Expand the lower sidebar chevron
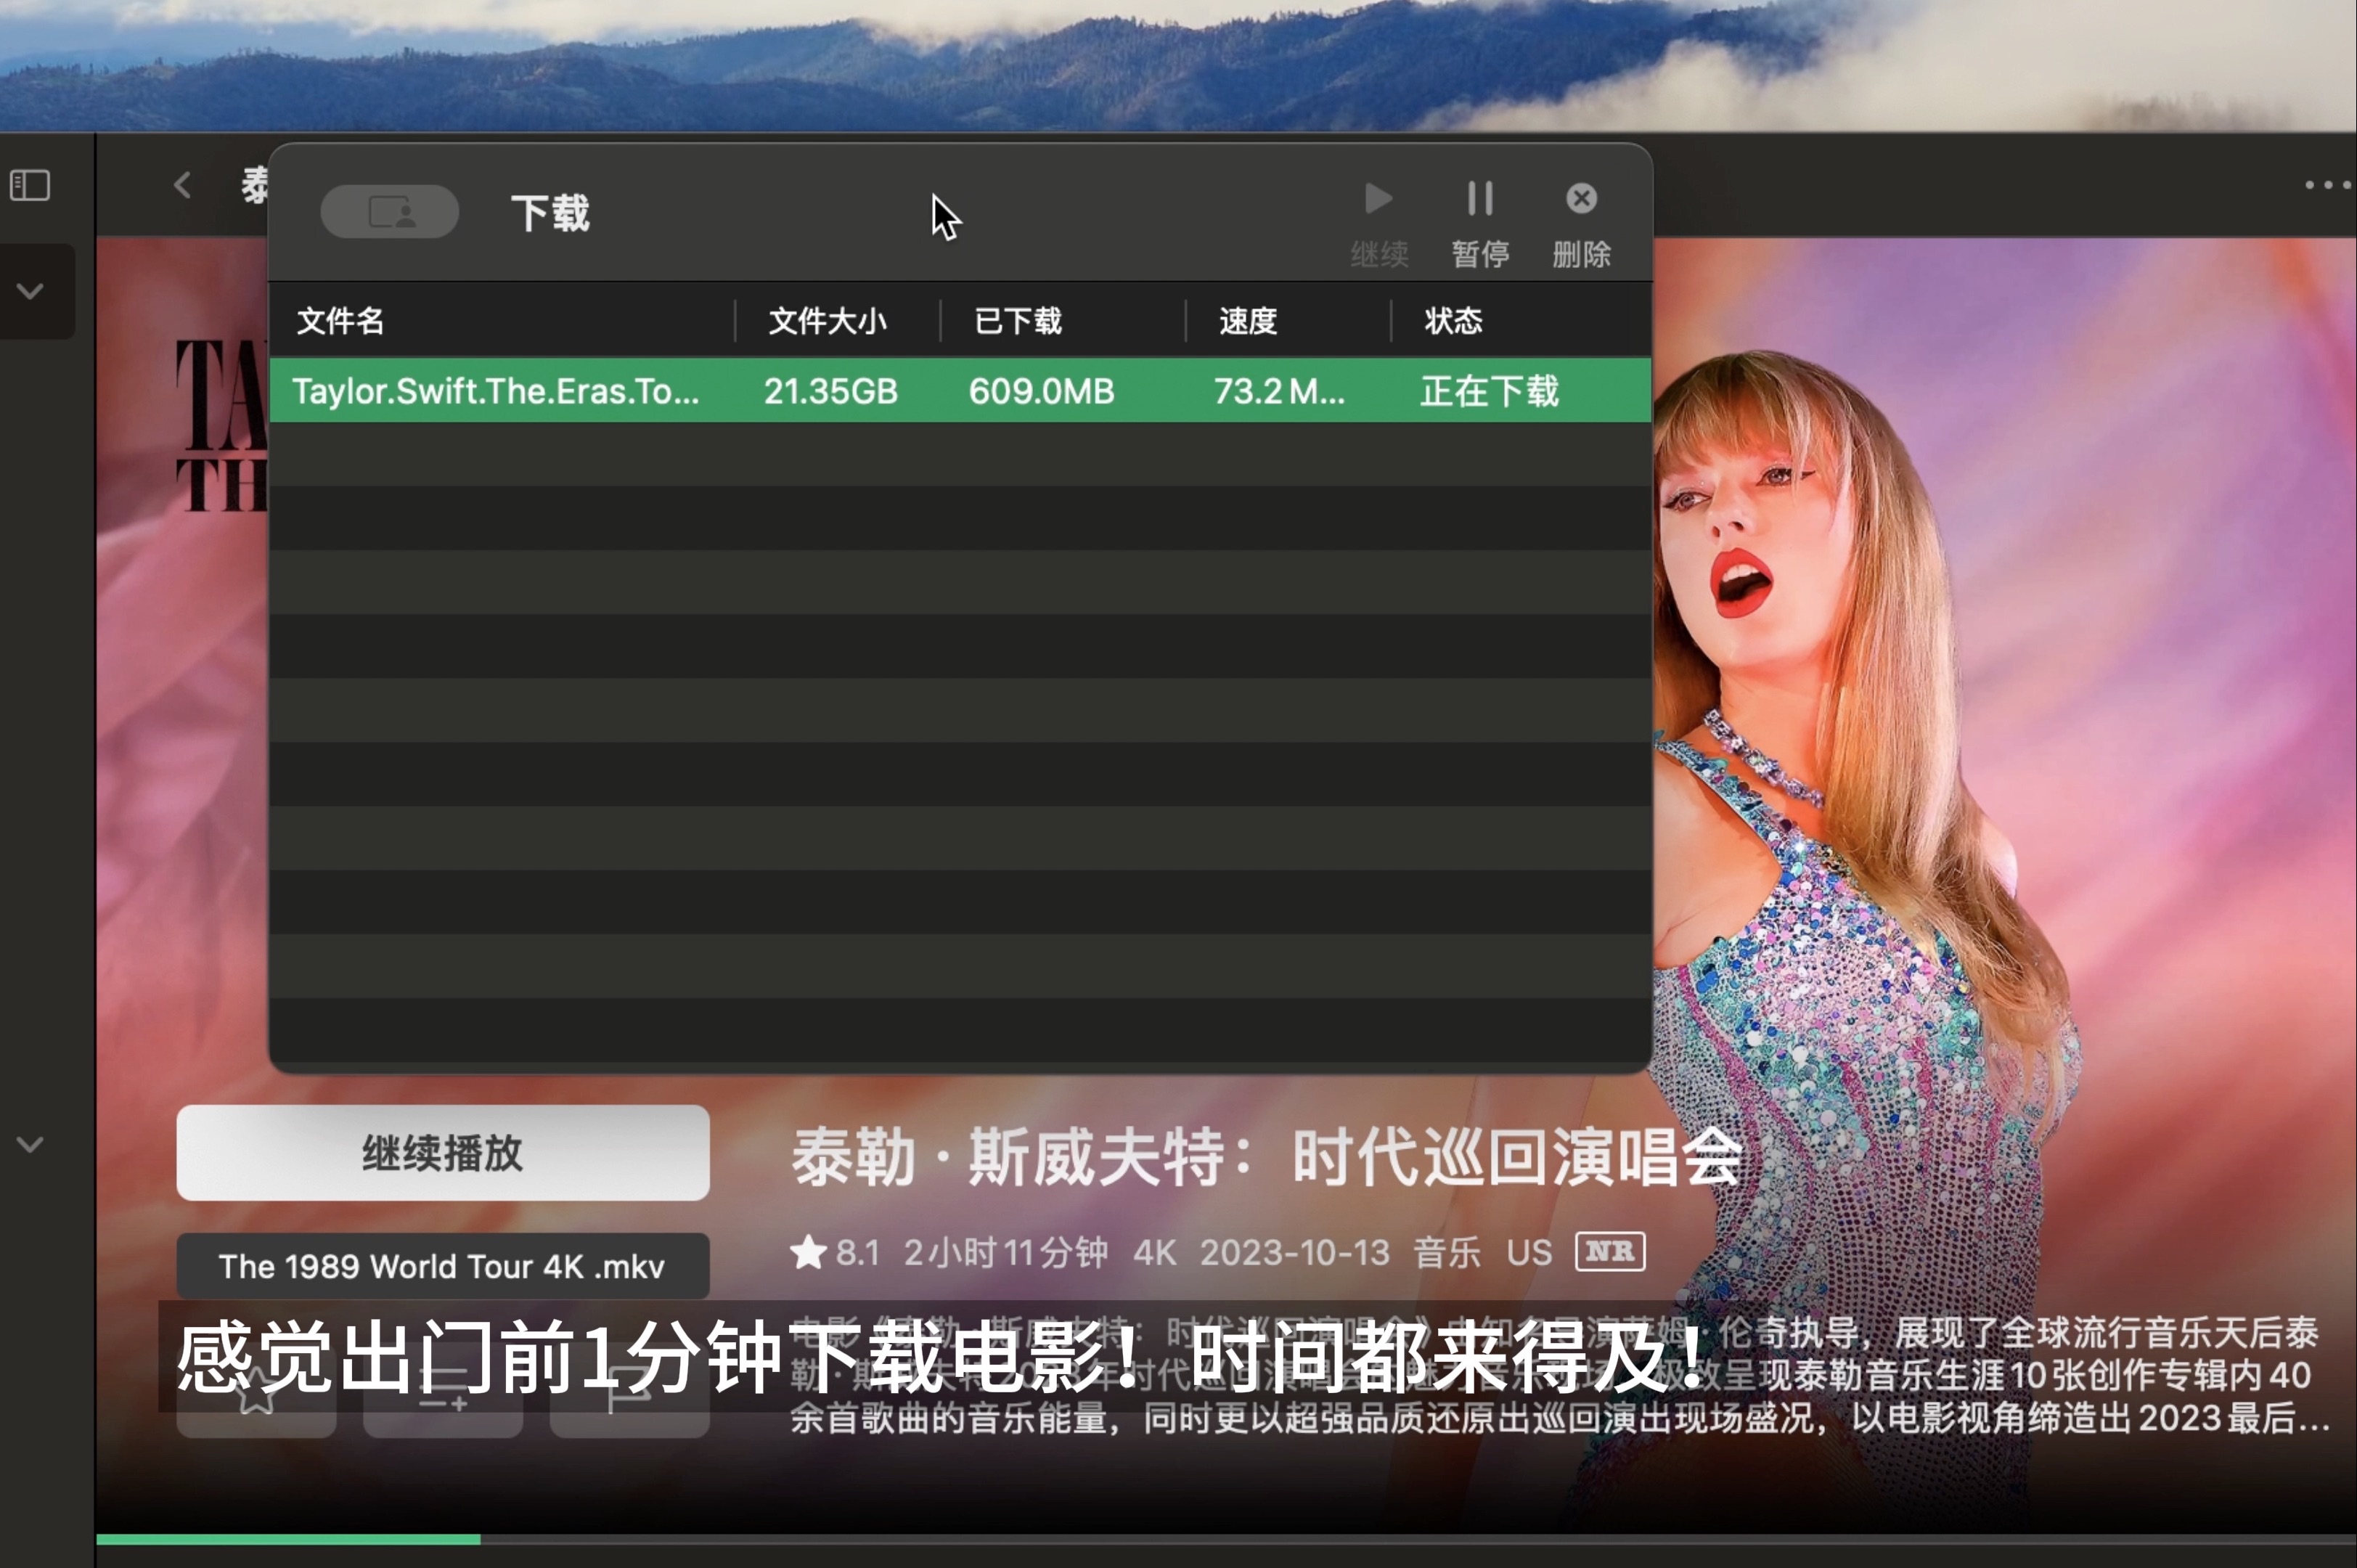2357x1568 pixels. point(30,1144)
